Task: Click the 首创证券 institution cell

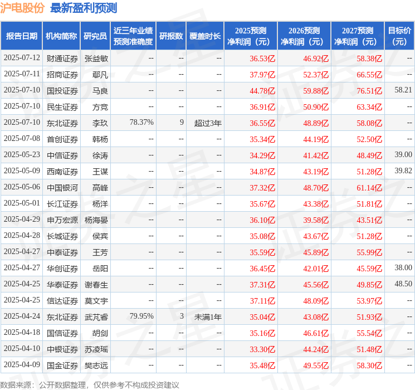Action: pos(62,139)
